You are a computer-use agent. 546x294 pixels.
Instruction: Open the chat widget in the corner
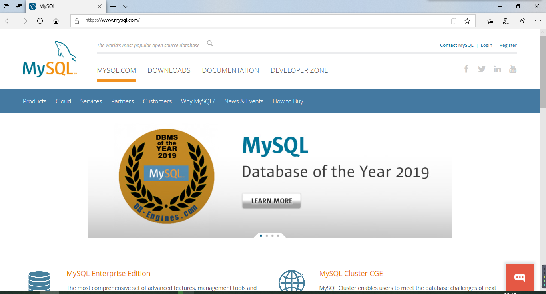coord(519,277)
